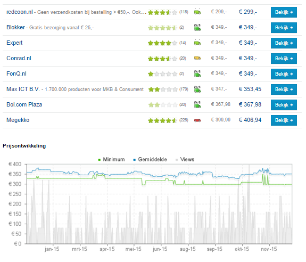Click the one-star rating of FonQ.nl
This screenshot has height=262, width=306.
(162, 74)
